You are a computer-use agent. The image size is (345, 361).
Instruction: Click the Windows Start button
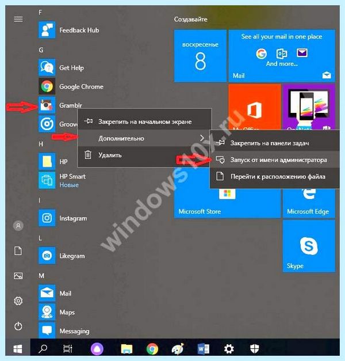tap(18, 349)
